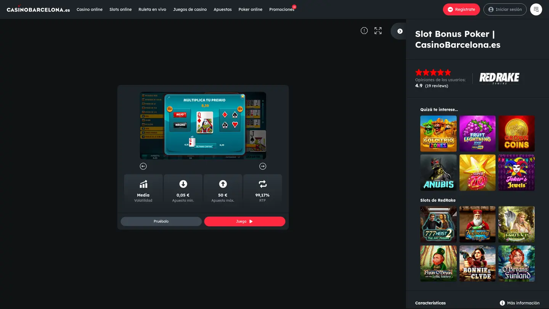Click the Más información info icon

tap(502, 303)
